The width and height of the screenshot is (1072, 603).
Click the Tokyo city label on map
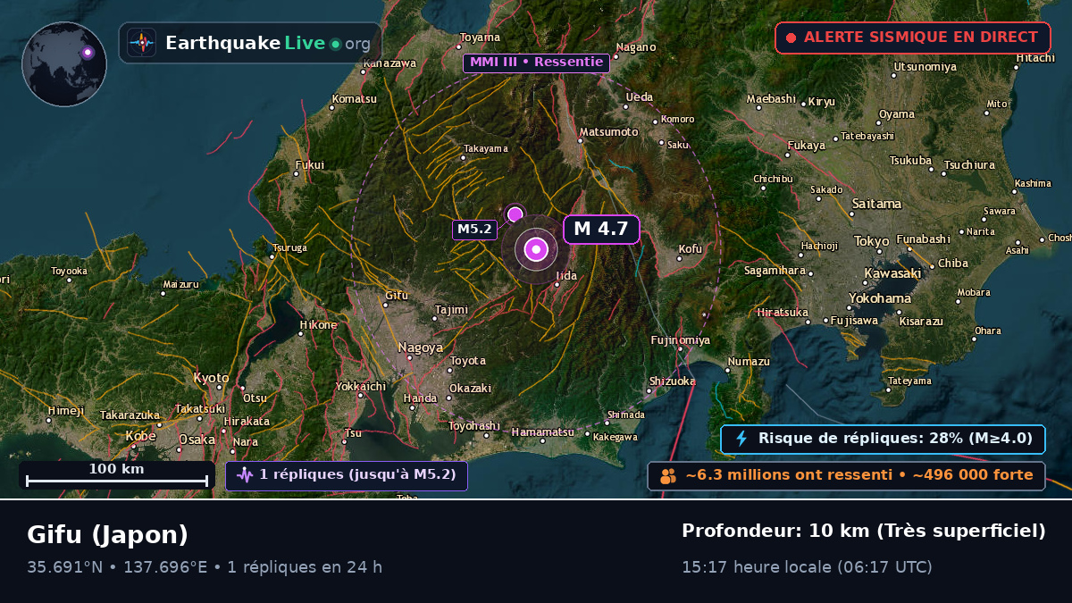point(872,241)
